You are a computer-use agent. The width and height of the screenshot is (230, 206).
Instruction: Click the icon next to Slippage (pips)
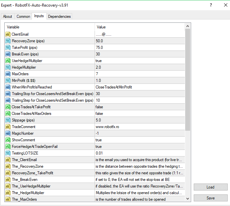(8, 120)
